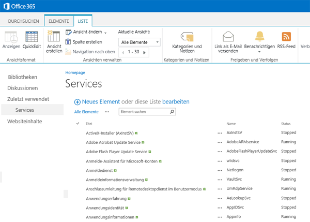Image resolution: width=310 pixels, height=222 pixels.
Task: Open ellipsis menu for Netlogon row
Action: (x=220, y=170)
